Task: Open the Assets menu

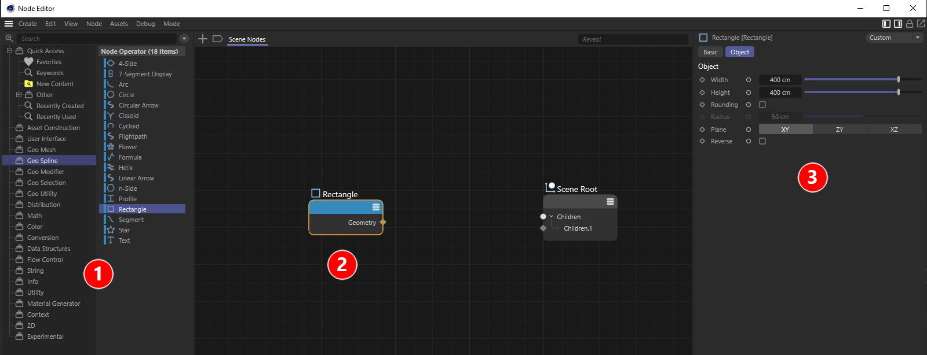Action: 119,24
